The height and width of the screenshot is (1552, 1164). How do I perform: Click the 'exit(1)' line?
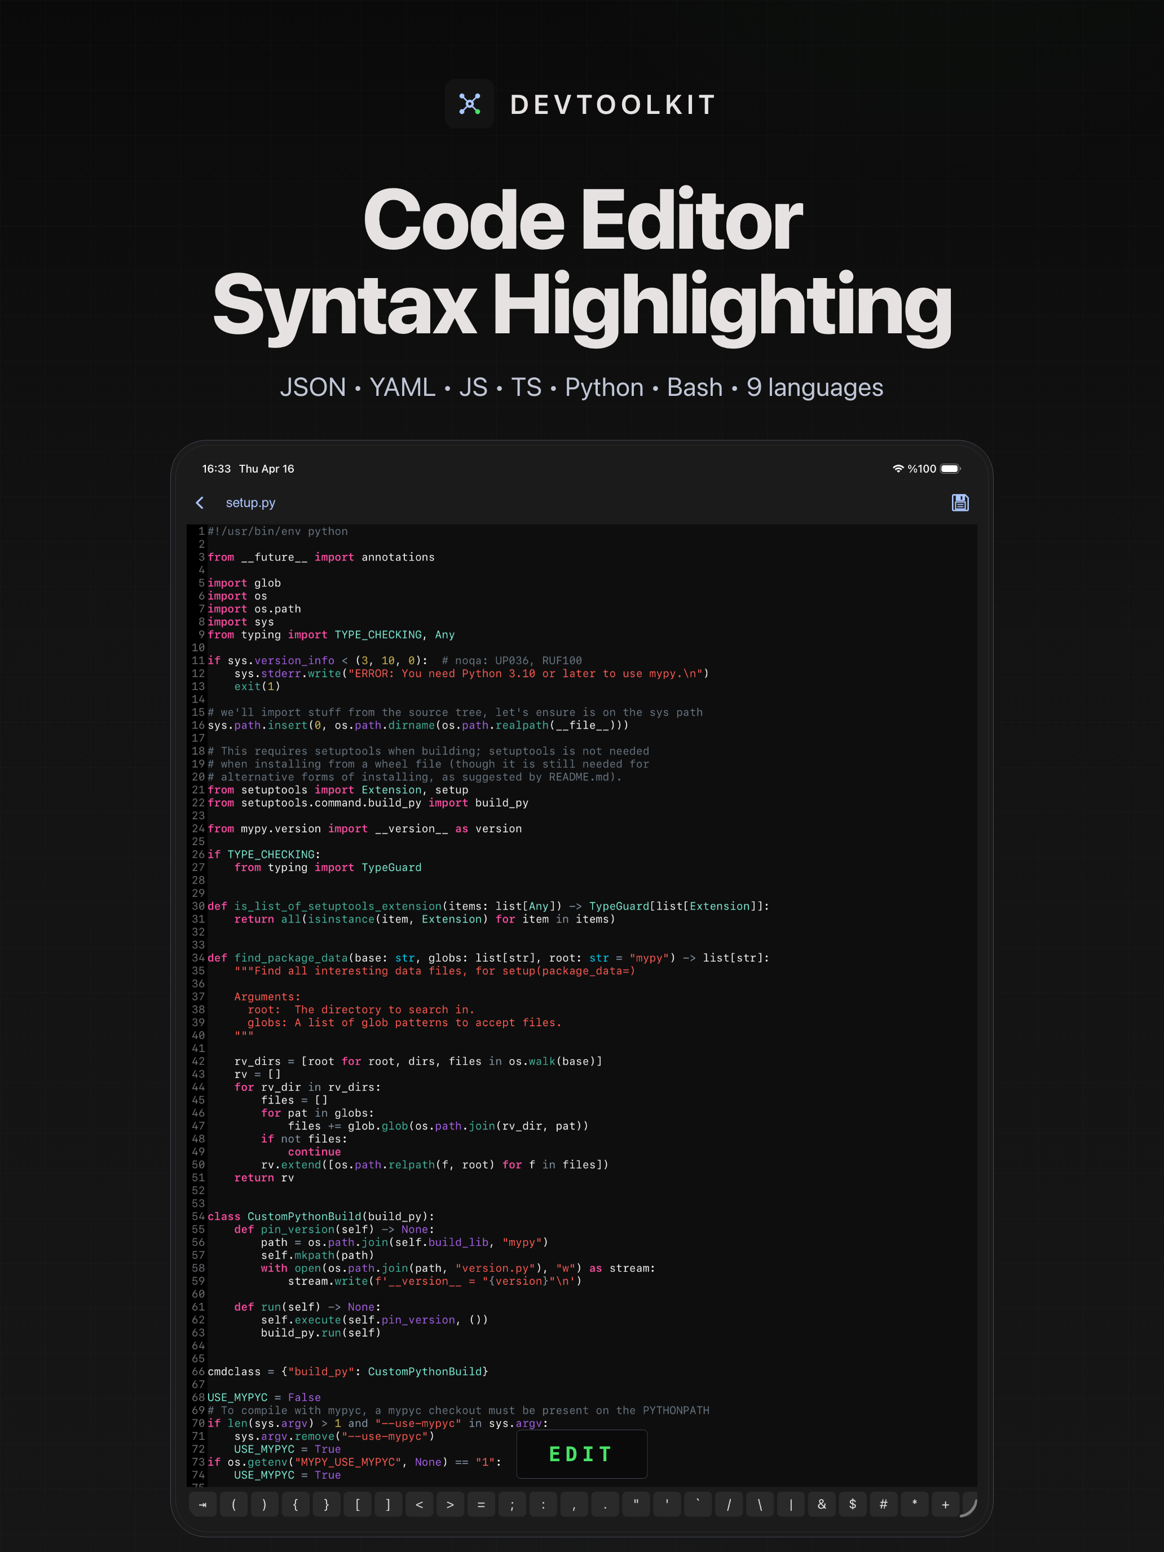coord(258,686)
